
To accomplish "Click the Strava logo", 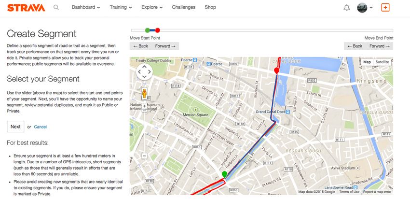I will tap(26, 8).
